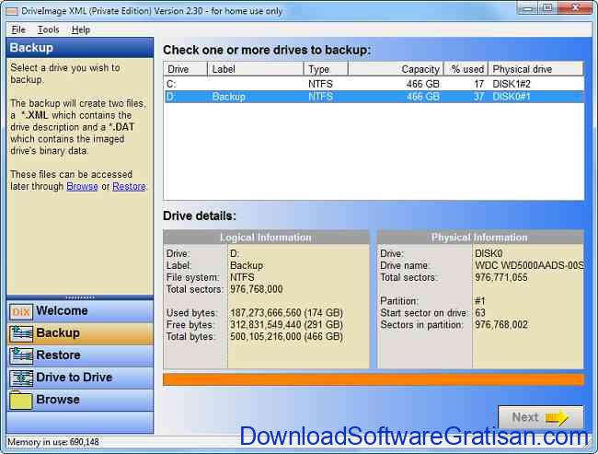Open the Drive to Drive section
598x454 pixels.
(x=80, y=378)
